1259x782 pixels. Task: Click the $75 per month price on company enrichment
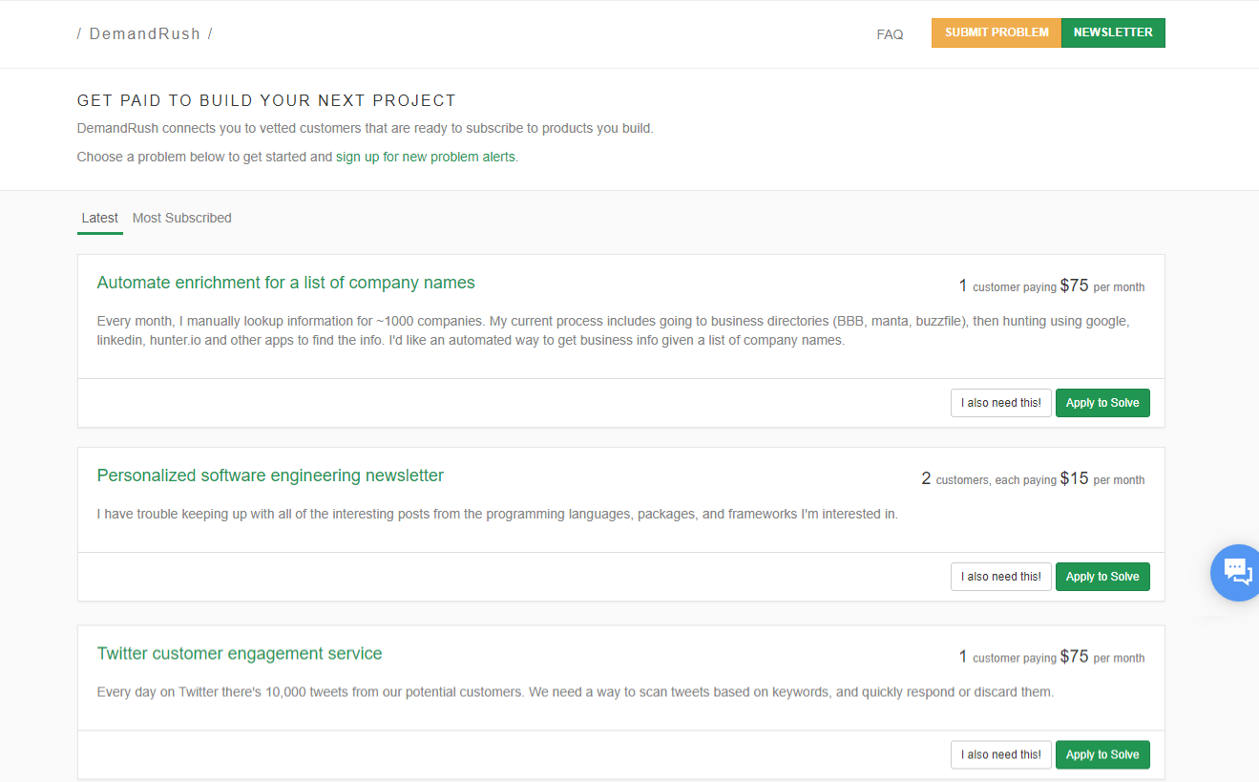click(1102, 285)
